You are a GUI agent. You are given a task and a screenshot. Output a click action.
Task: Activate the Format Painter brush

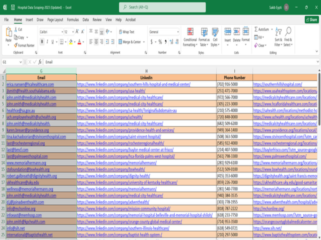point(16,45)
